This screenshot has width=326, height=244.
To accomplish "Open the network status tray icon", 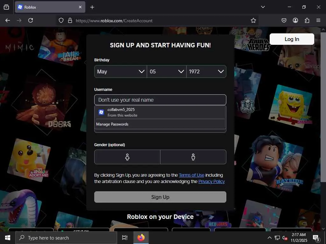I will point(277,238).
